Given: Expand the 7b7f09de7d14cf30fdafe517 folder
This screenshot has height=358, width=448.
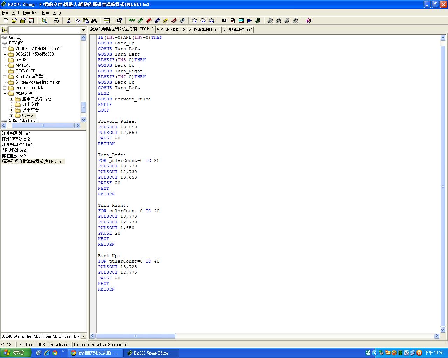Looking at the screenshot, I should (x=5, y=49).
